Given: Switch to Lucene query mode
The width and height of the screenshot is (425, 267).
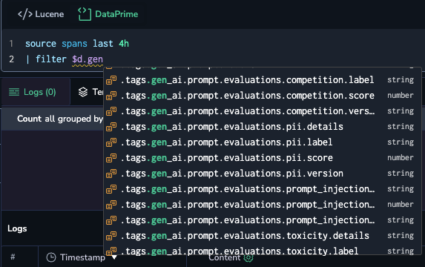Looking at the screenshot, I should click(x=41, y=14).
